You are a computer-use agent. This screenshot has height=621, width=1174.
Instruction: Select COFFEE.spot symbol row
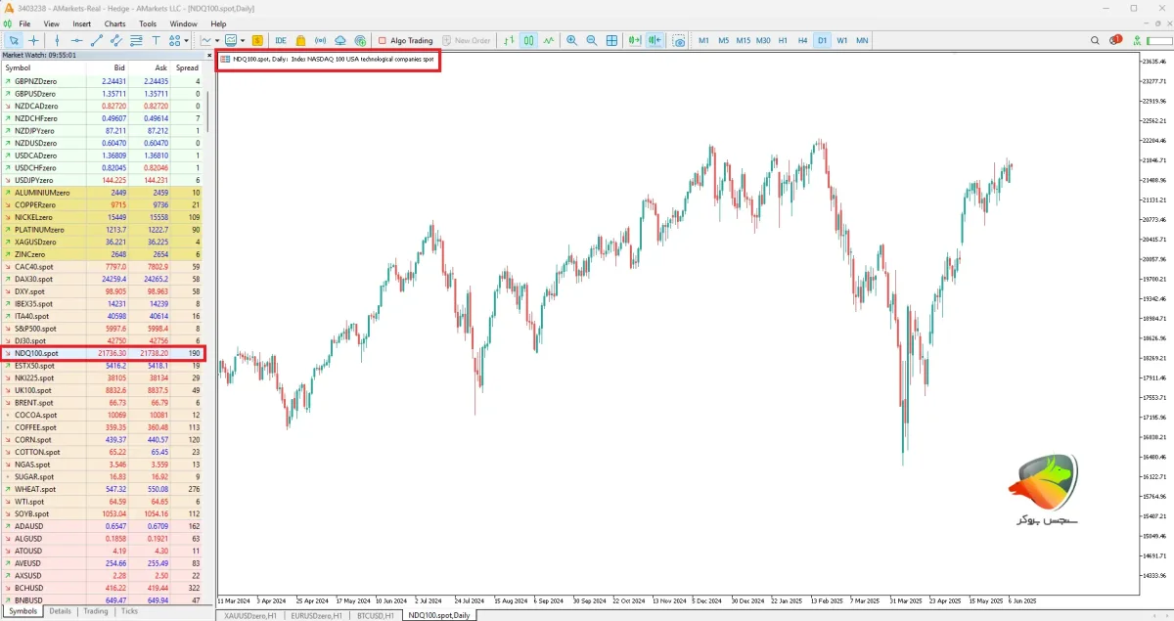click(103, 427)
